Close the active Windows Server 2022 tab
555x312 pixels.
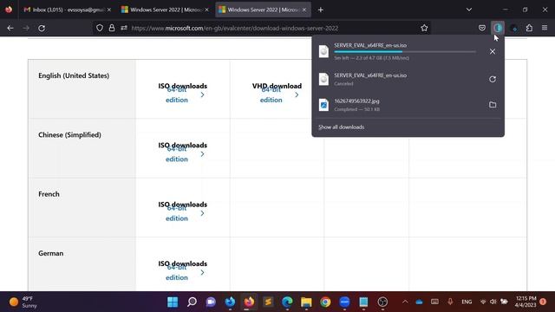[304, 10]
